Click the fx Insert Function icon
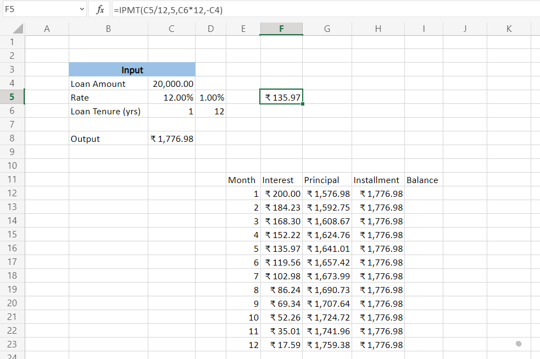This screenshot has height=359, width=540. click(100, 9)
